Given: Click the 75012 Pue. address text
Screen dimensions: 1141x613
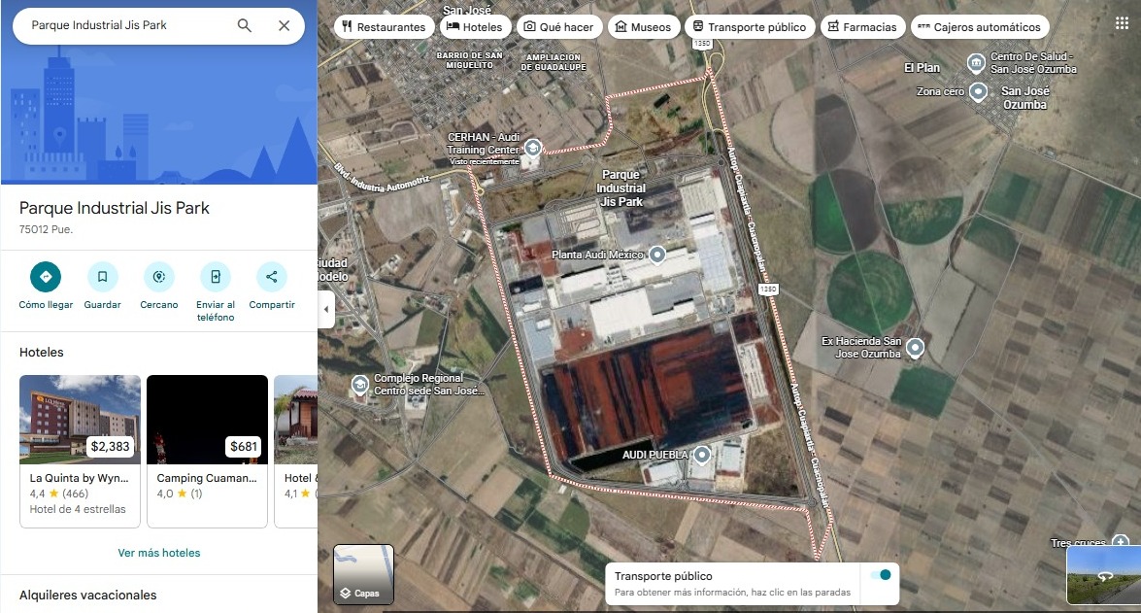Looking at the screenshot, I should tap(46, 229).
